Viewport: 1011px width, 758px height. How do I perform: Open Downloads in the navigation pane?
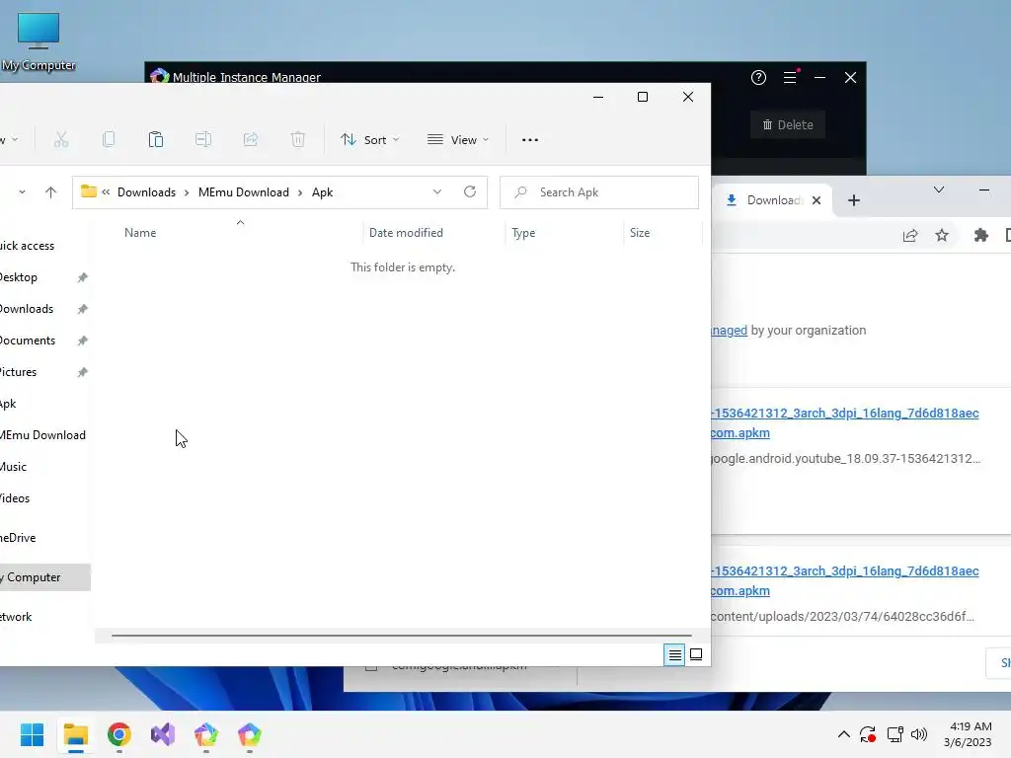27,309
